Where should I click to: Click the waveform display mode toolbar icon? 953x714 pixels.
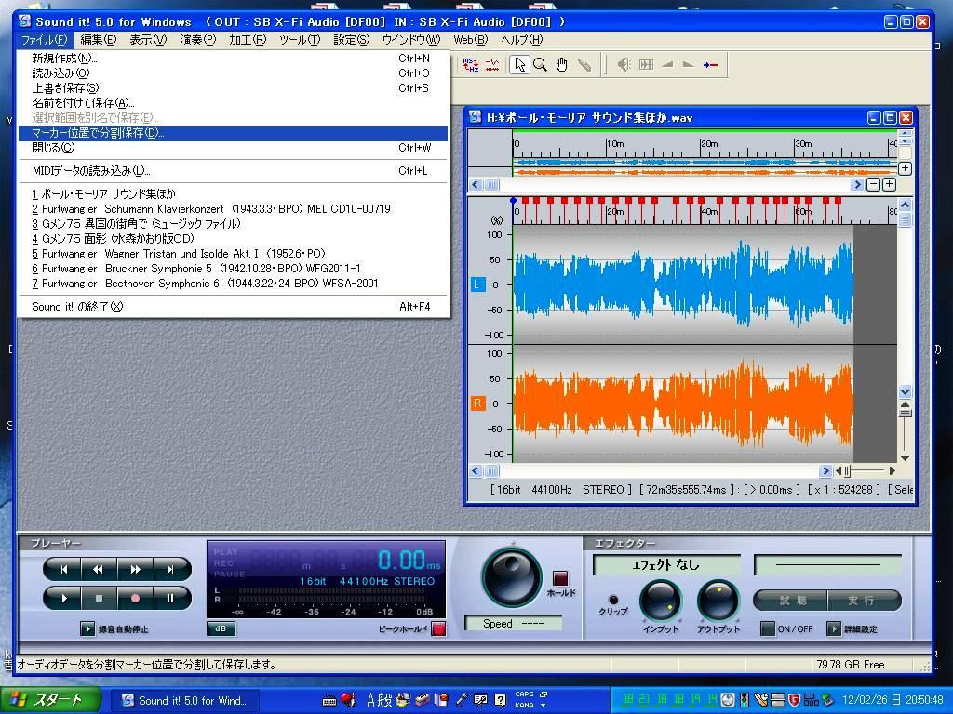pyautogui.click(x=492, y=64)
